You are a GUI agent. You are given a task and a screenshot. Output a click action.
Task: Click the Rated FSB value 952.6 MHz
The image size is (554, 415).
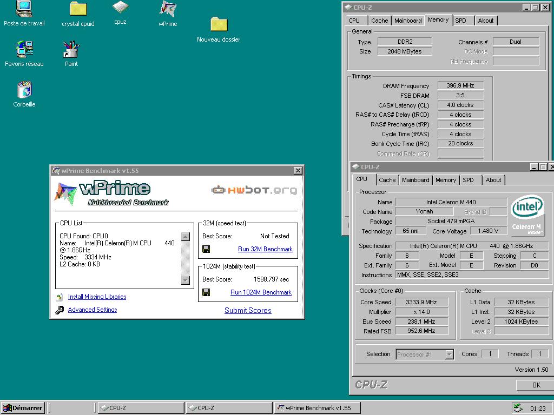(x=421, y=331)
